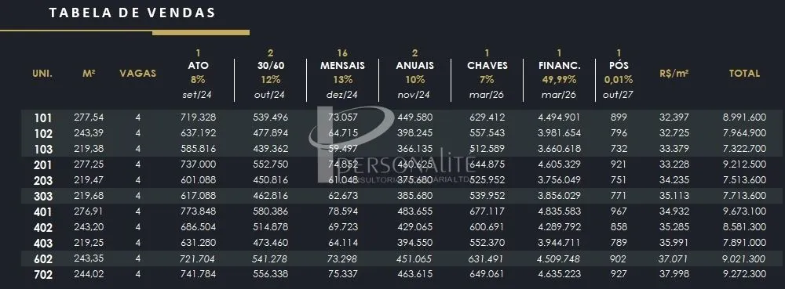785x289 pixels.
Task: Select the PÓS 0,01% column header
Action: point(619,74)
